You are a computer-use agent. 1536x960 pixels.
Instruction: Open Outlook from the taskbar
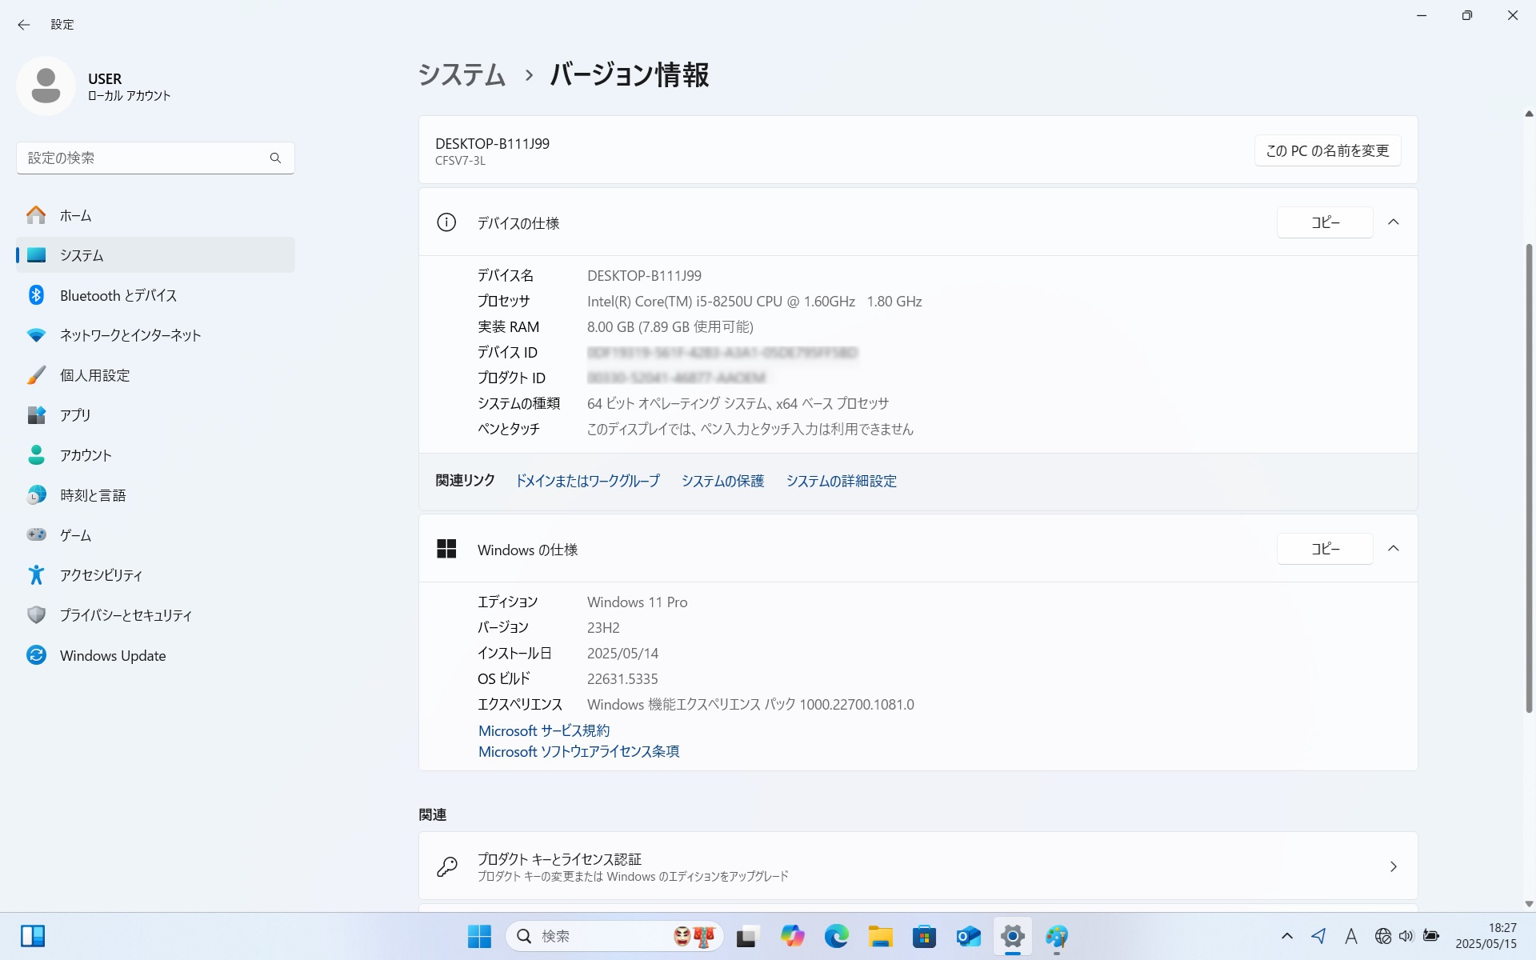point(968,936)
